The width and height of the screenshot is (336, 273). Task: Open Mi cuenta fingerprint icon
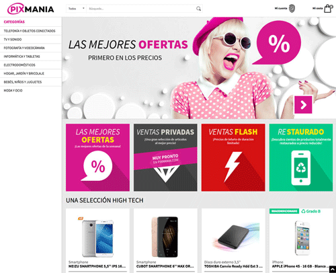click(292, 9)
